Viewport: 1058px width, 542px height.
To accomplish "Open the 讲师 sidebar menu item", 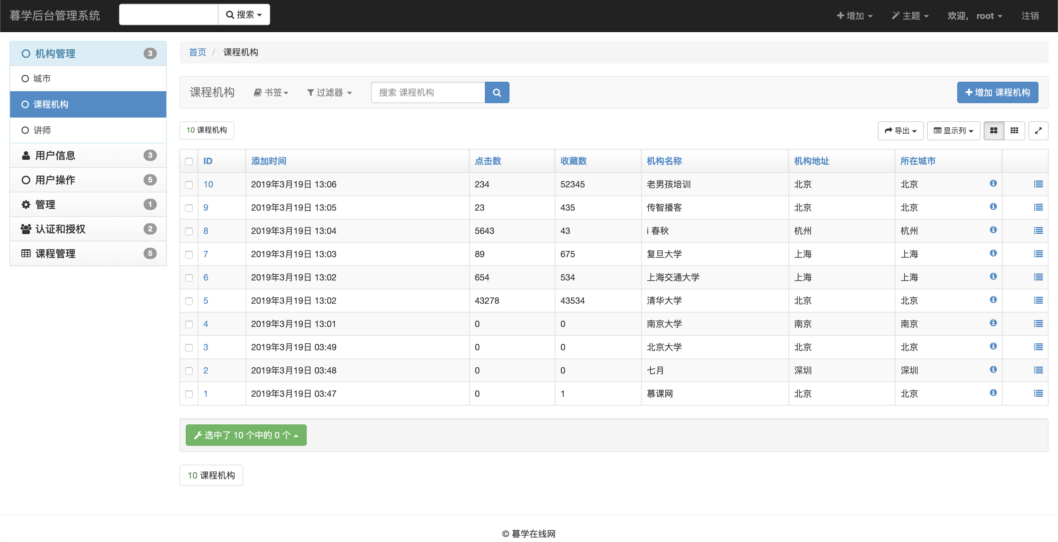I will pyautogui.click(x=42, y=130).
